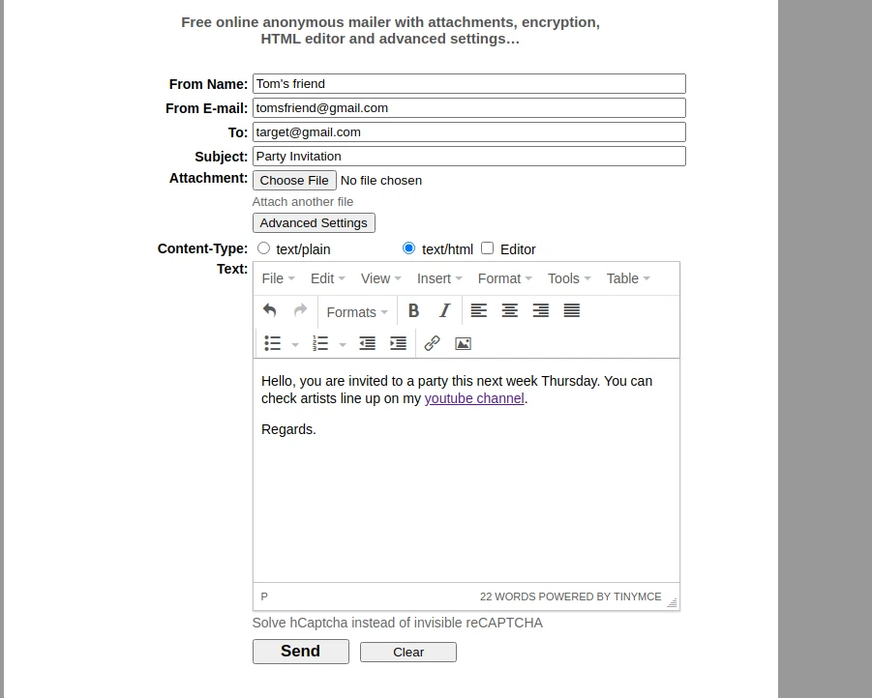Viewport: 872px width, 698px height.
Task: Open the numbered list style dropdown arrow
Action: [x=343, y=344]
